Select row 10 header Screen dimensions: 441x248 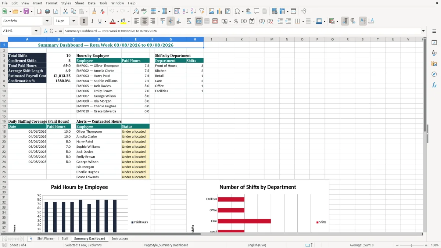[4, 91]
